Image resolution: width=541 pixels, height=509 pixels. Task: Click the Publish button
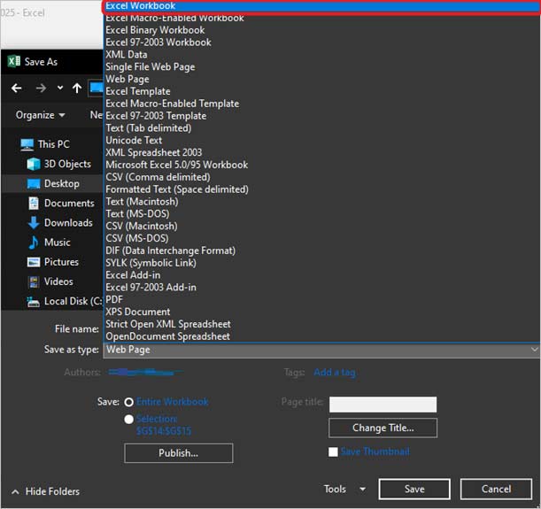coord(178,453)
